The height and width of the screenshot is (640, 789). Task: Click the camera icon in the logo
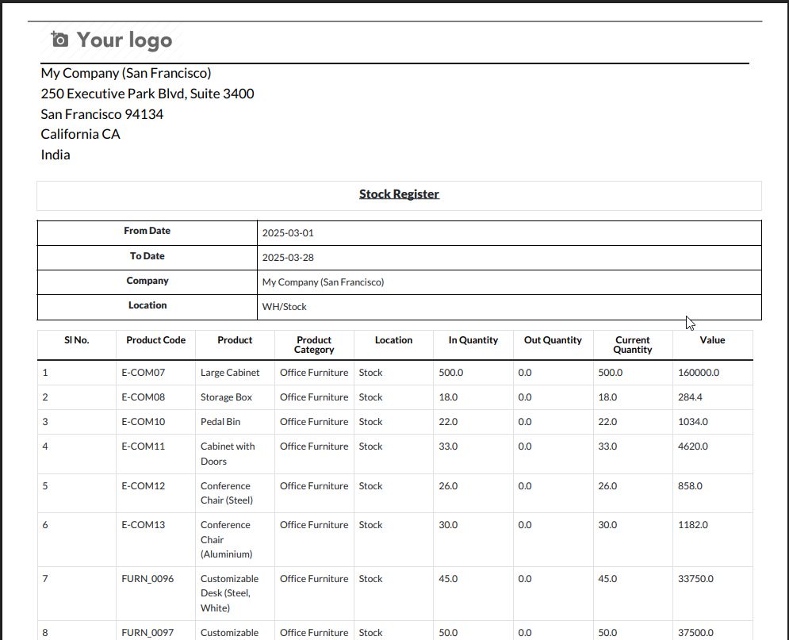pos(59,39)
